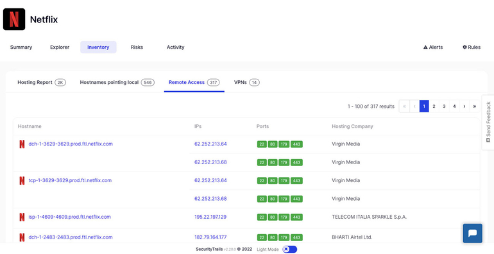Click the Netflix logo in the header
The height and width of the screenshot is (254, 494).
coord(14,19)
